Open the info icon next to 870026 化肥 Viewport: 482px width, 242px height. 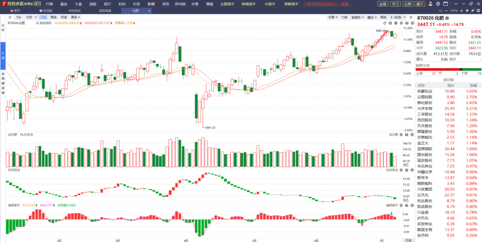click(447, 18)
